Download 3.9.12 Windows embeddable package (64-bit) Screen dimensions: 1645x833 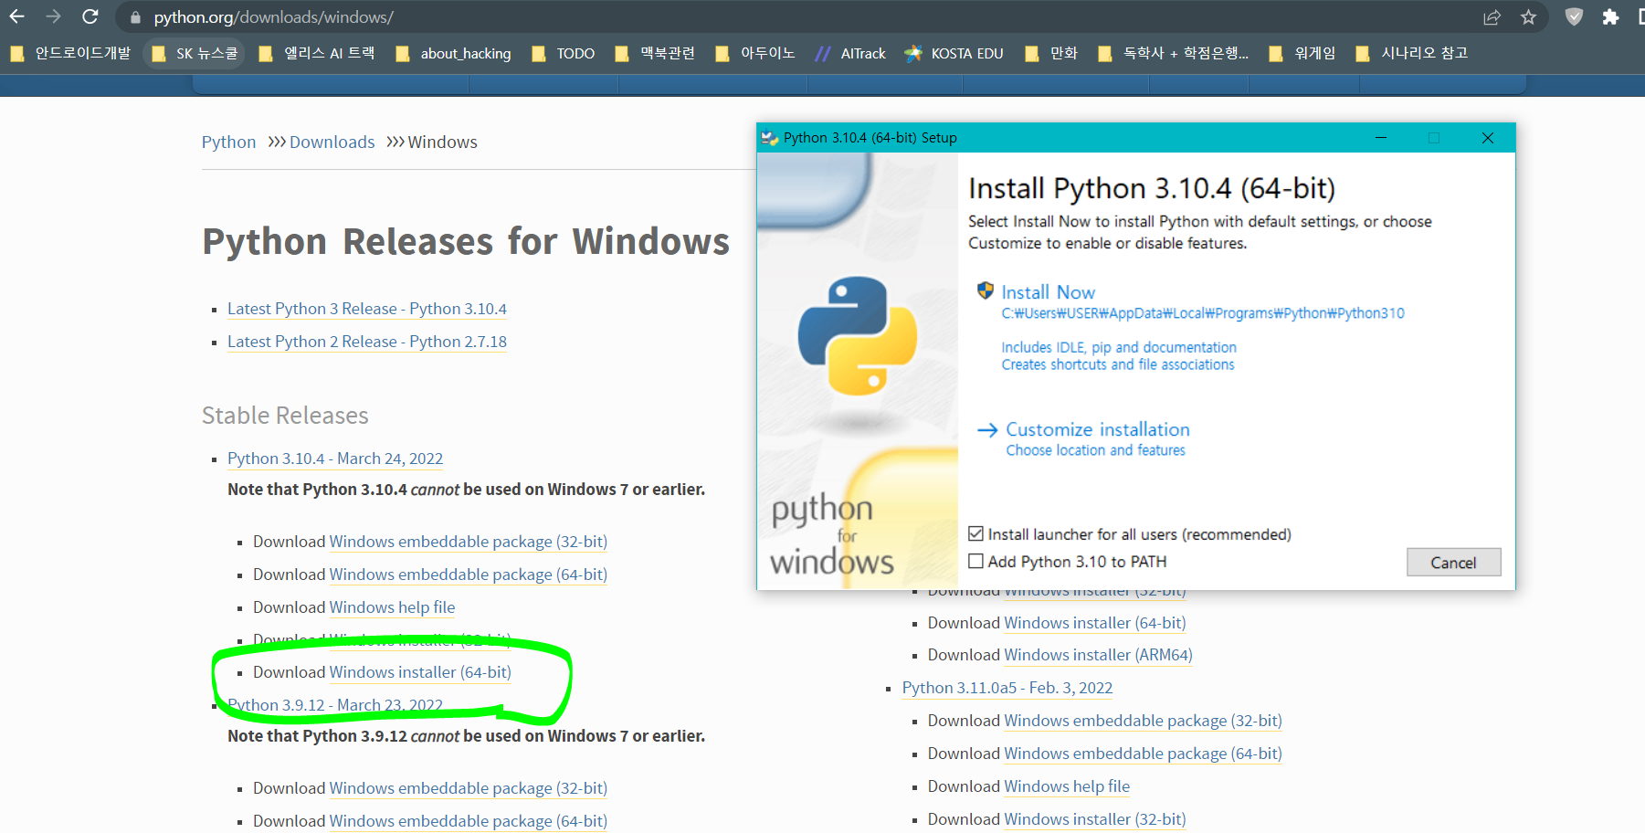tap(468, 821)
